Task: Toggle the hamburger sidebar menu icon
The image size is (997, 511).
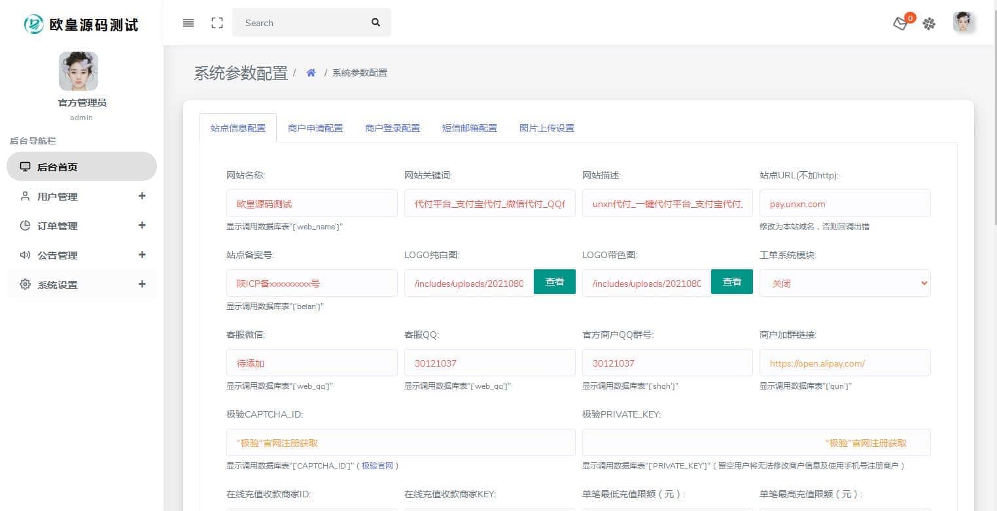Action: tap(188, 23)
